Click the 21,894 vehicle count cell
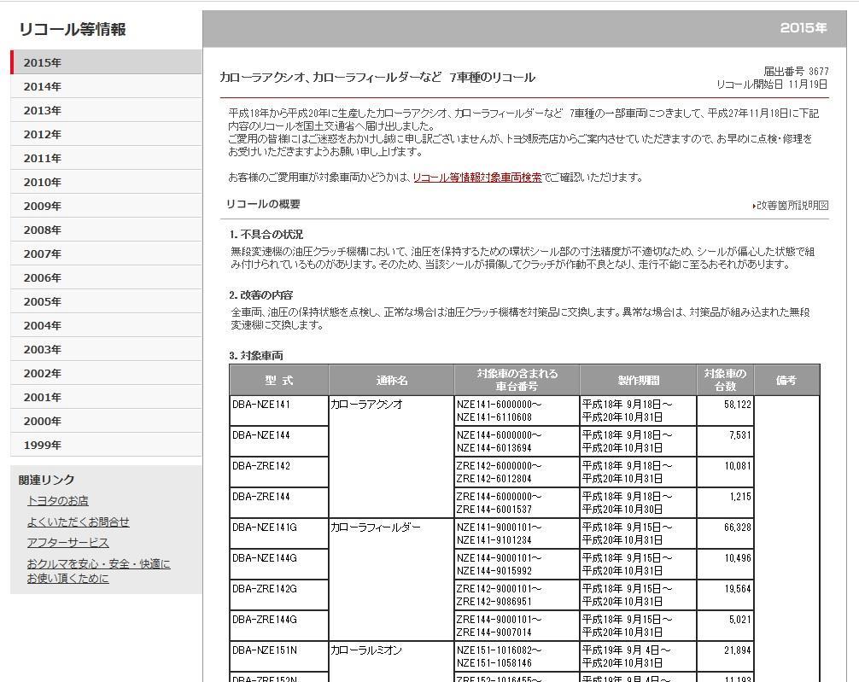859x682 pixels. pyautogui.click(x=725, y=656)
